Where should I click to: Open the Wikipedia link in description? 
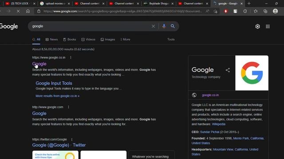pyautogui.click(x=219, y=124)
